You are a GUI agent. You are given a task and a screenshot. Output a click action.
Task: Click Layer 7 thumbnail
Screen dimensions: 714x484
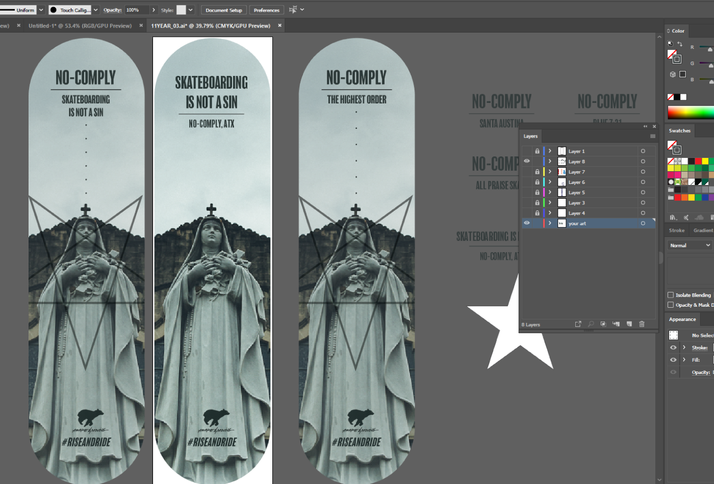click(562, 172)
